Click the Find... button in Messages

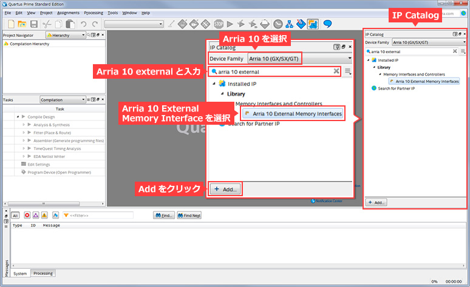(164, 216)
